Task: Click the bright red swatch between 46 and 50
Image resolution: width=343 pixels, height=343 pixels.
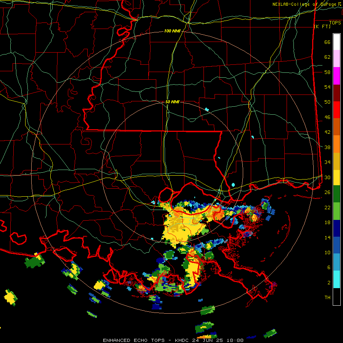Action: pyautogui.click(x=337, y=110)
